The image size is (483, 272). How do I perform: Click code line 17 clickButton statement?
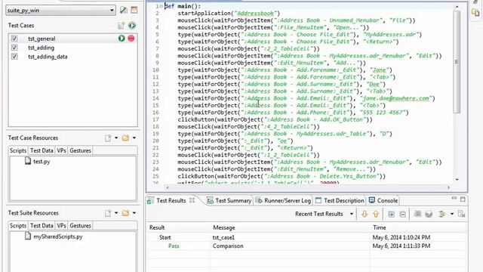click(x=275, y=119)
